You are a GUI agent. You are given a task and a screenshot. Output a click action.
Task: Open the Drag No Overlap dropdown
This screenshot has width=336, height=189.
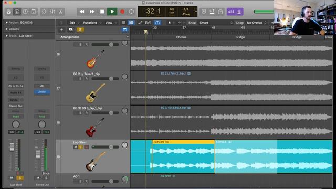(x=256, y=23)
